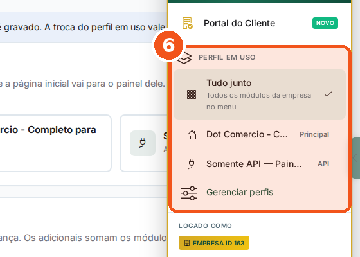Image resolution: width=360 pixels, height=257 pixels.
Task: Switch to the Somente API profile
Action: tap(260, 164)
